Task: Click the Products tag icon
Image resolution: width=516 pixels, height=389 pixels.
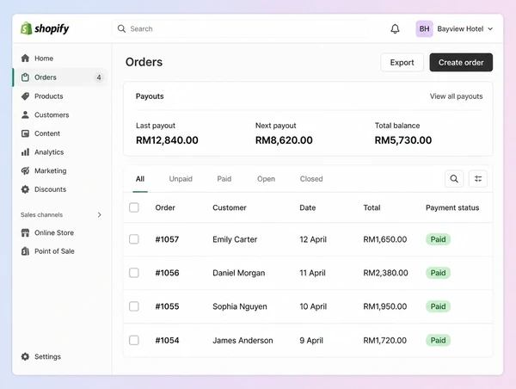Action: coord(25,96)
